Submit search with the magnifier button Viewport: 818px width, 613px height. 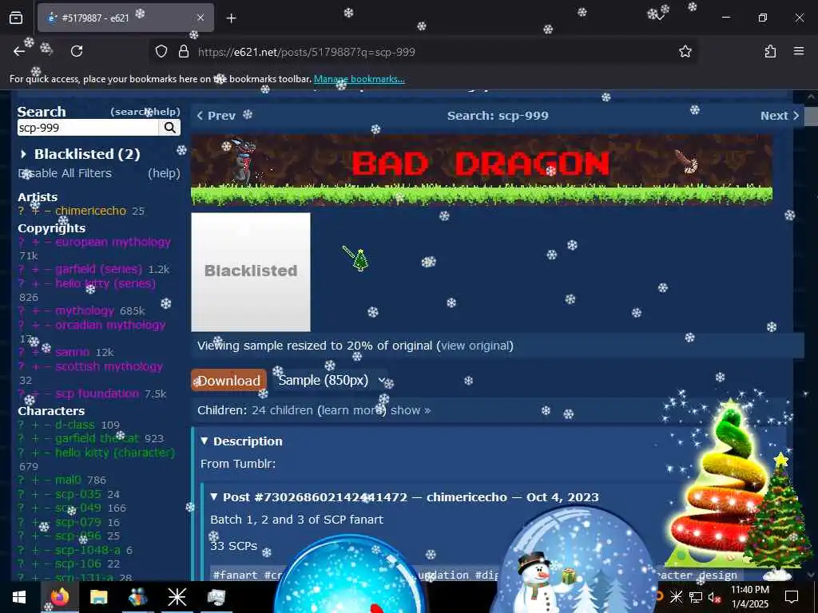[x=170, y=128]
